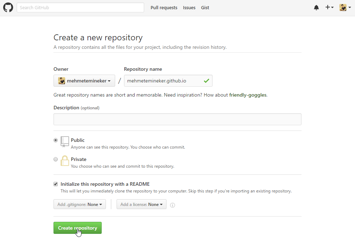Click the 'Create a new repository' heading
The height and width of the screenshot is (242, 355).
coord(98,38)
